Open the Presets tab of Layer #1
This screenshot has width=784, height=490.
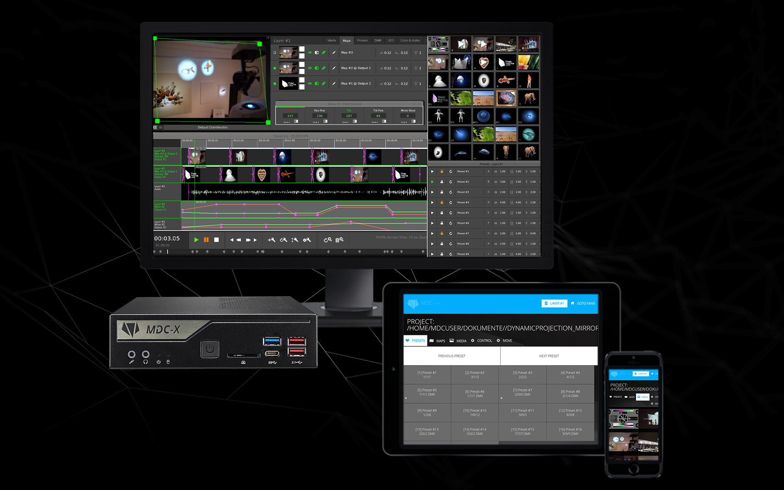tap(363, 41)
